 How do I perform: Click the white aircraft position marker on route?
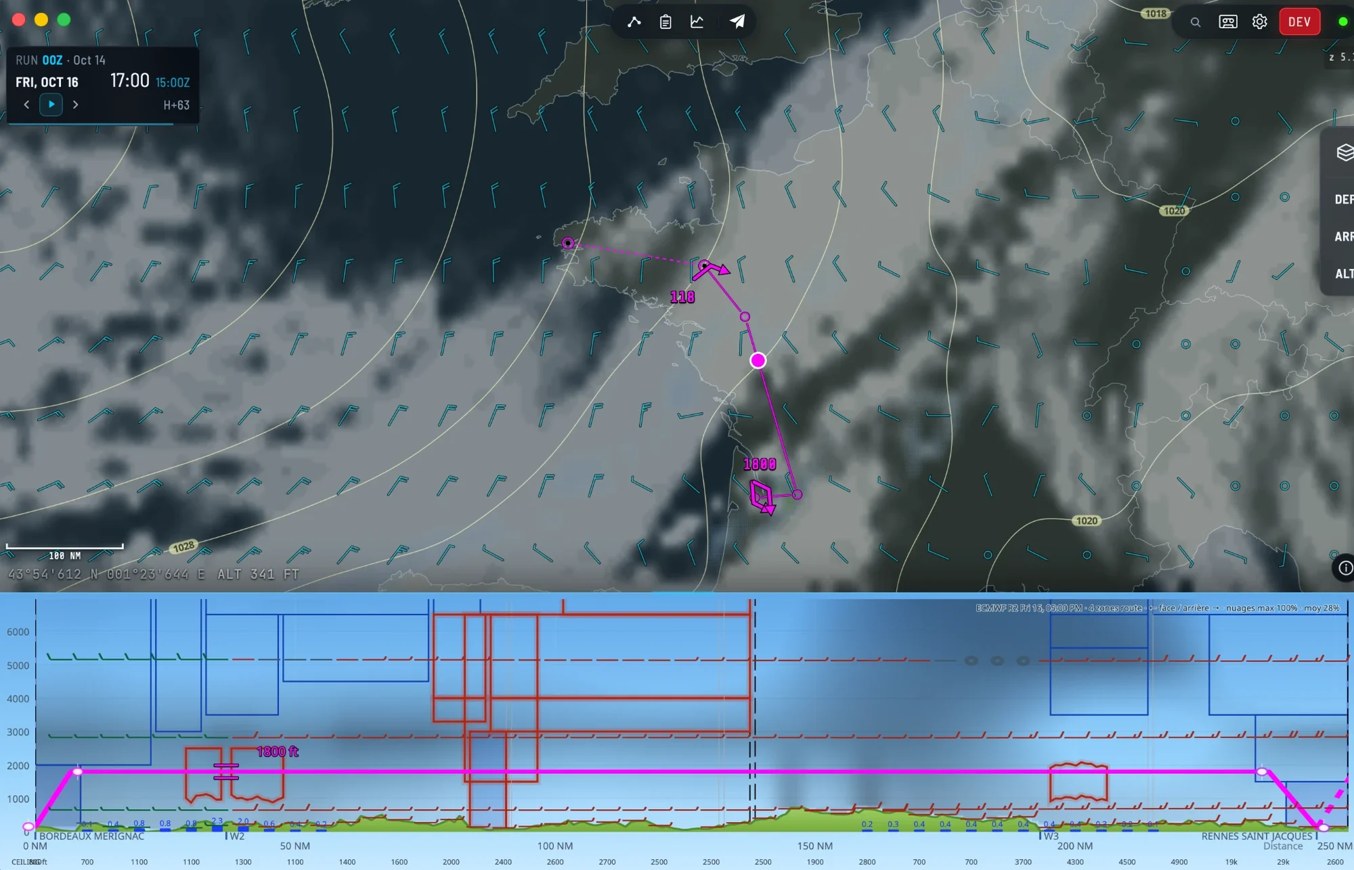(758, 360)
